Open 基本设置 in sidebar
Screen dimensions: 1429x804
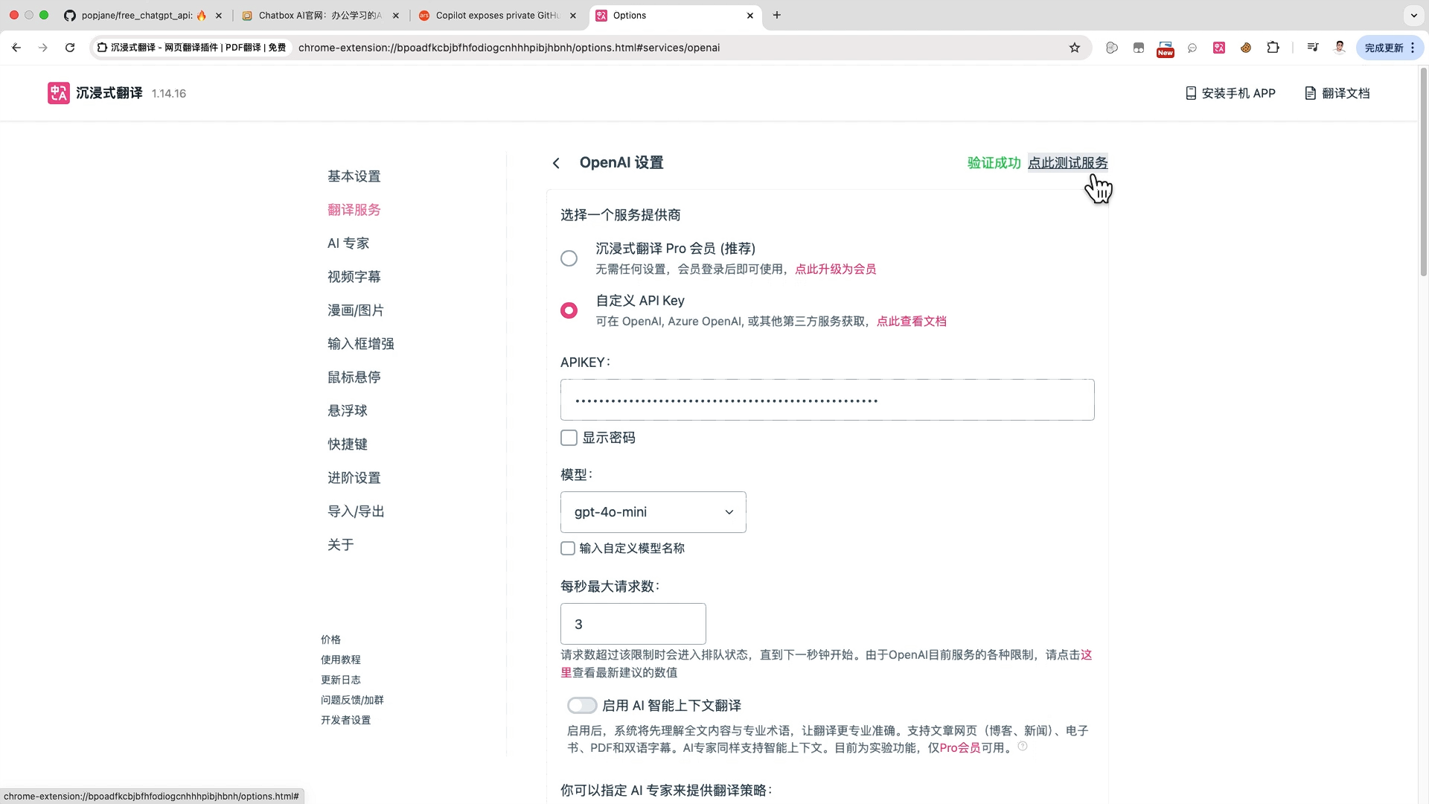pos(354,176)
